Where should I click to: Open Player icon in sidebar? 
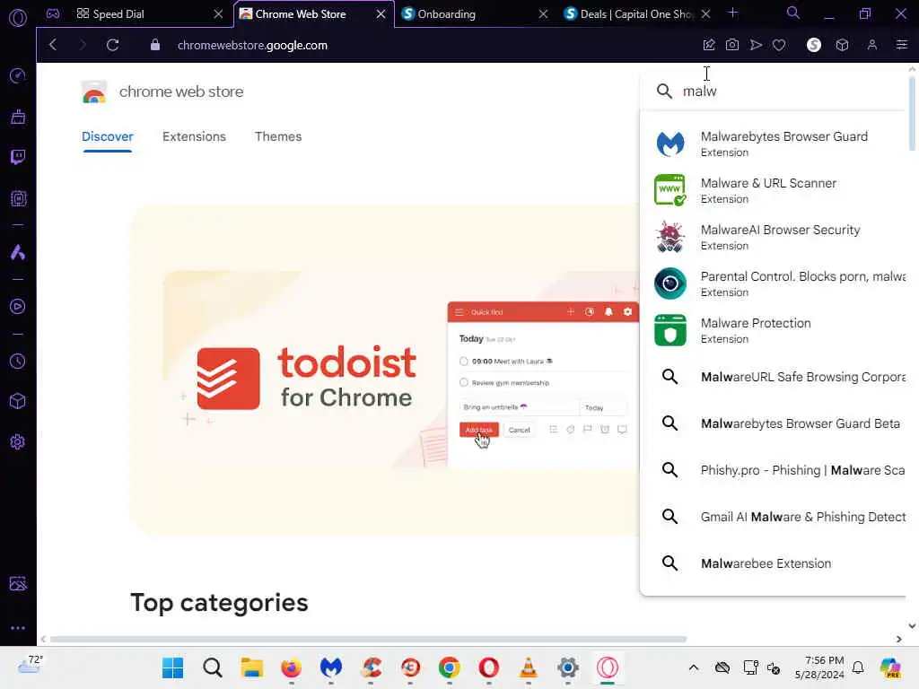coord(18,307)
